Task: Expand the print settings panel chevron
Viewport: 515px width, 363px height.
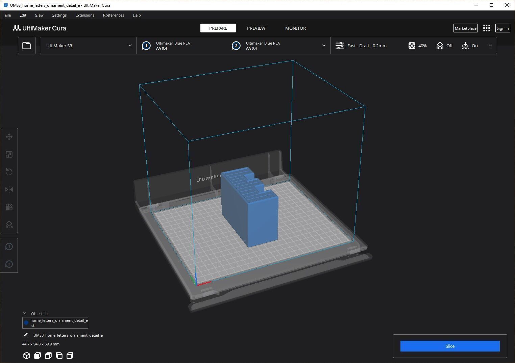Action: coord(490,46)
